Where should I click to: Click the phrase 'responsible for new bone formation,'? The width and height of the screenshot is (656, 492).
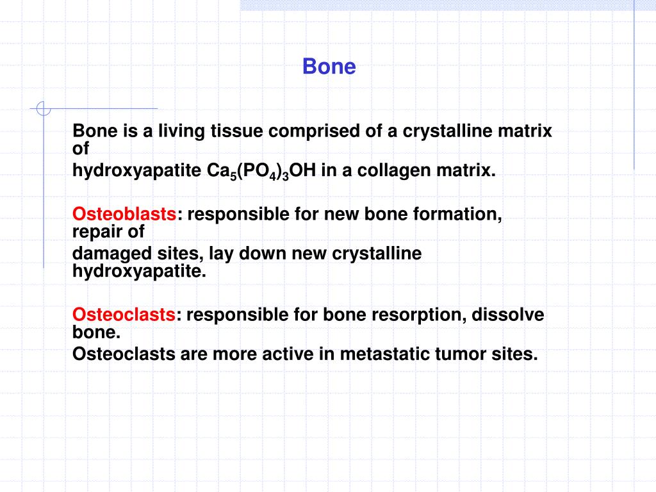(344, 214)
